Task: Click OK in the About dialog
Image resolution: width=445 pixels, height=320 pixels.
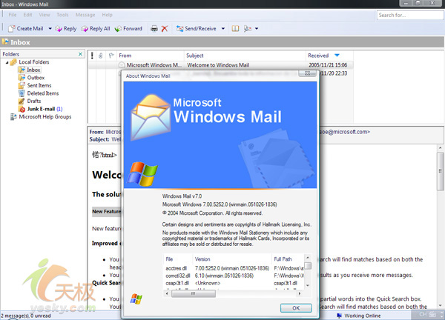Action: (296, 308)
